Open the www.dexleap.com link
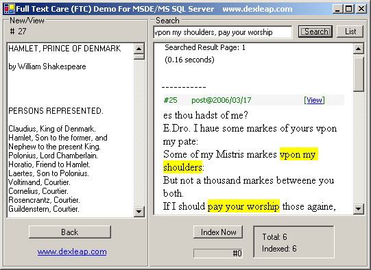 (72, 251)
